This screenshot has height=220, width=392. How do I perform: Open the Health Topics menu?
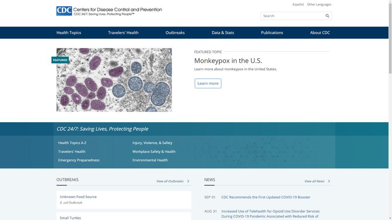(69, 33)
